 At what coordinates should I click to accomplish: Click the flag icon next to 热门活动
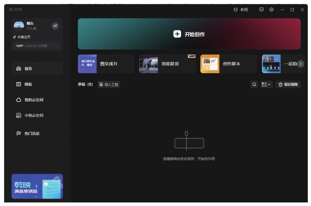click(19, 134)
